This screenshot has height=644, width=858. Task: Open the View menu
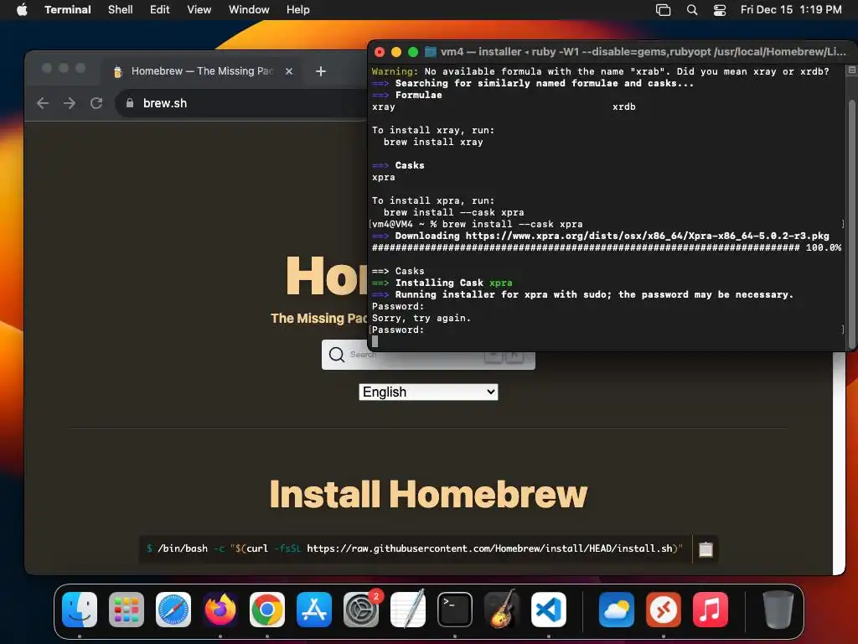[x=199, y=10]
